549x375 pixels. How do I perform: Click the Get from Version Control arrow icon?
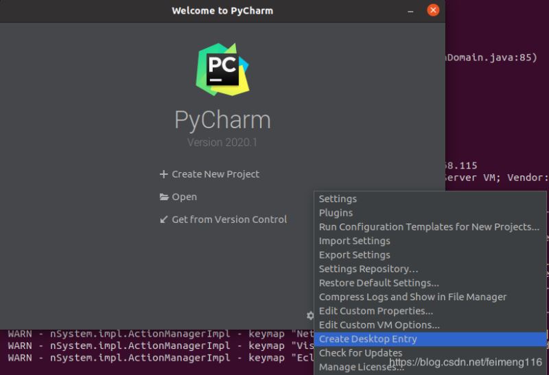tap(163, 219)
